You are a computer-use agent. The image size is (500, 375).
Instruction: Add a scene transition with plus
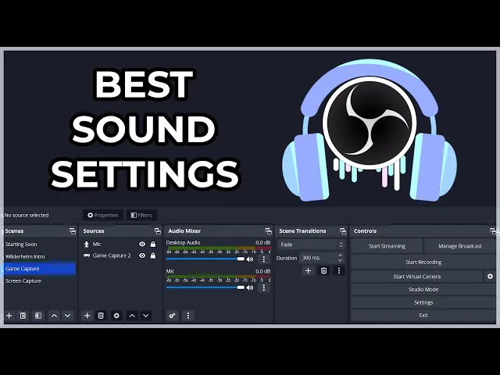click(308, 271)
